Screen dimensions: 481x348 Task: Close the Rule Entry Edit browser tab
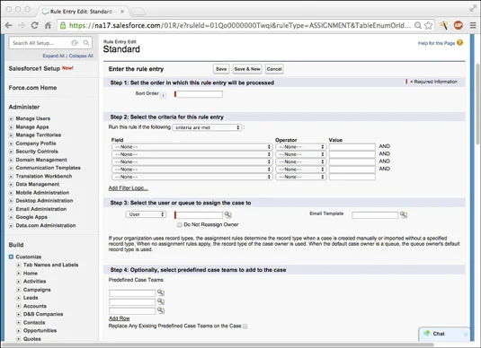click(x=122, y=12)
